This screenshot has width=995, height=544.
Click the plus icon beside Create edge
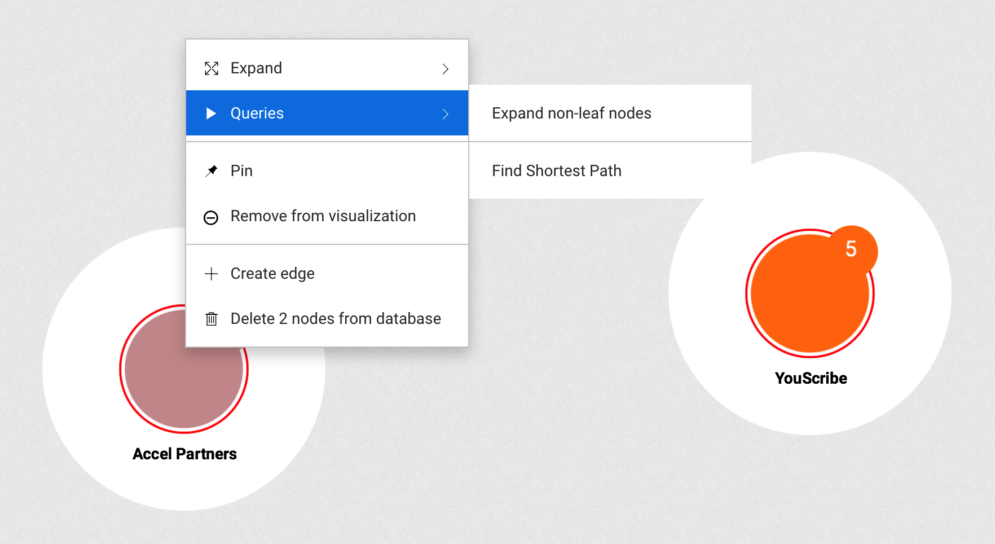click(212, 274)
